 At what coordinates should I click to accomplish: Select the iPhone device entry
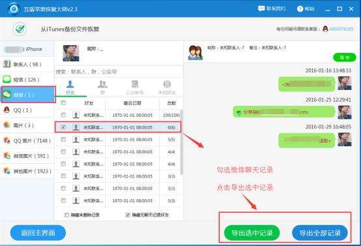[x=27, y=49]
